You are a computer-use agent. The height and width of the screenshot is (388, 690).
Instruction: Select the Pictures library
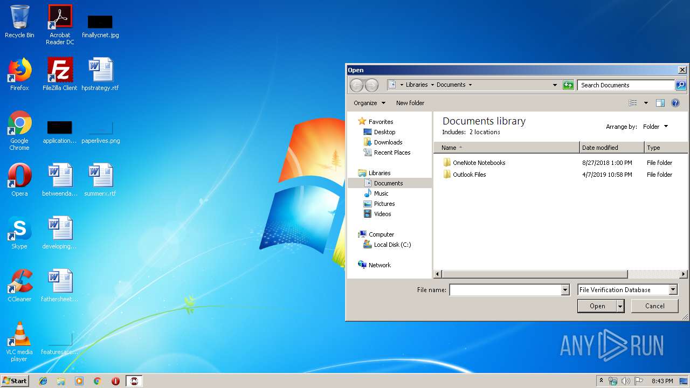[x=384, y=204]
